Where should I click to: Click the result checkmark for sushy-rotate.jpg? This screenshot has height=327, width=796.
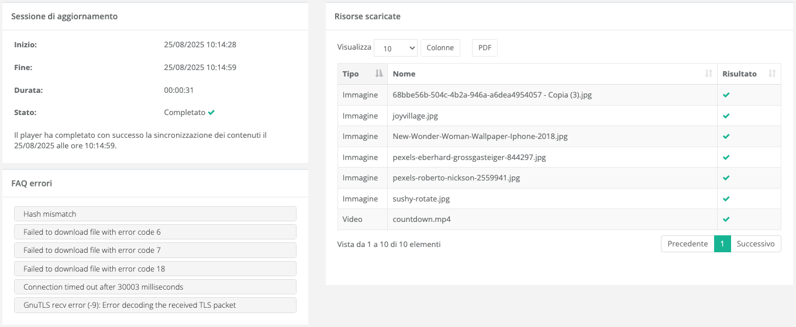(726, 199)
